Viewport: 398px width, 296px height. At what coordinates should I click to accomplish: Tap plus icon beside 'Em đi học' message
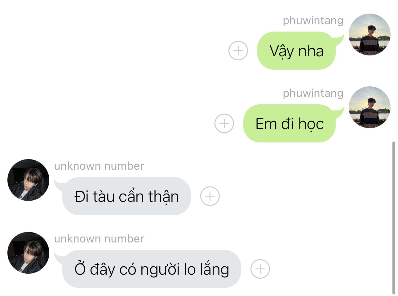tap(224, 123)
